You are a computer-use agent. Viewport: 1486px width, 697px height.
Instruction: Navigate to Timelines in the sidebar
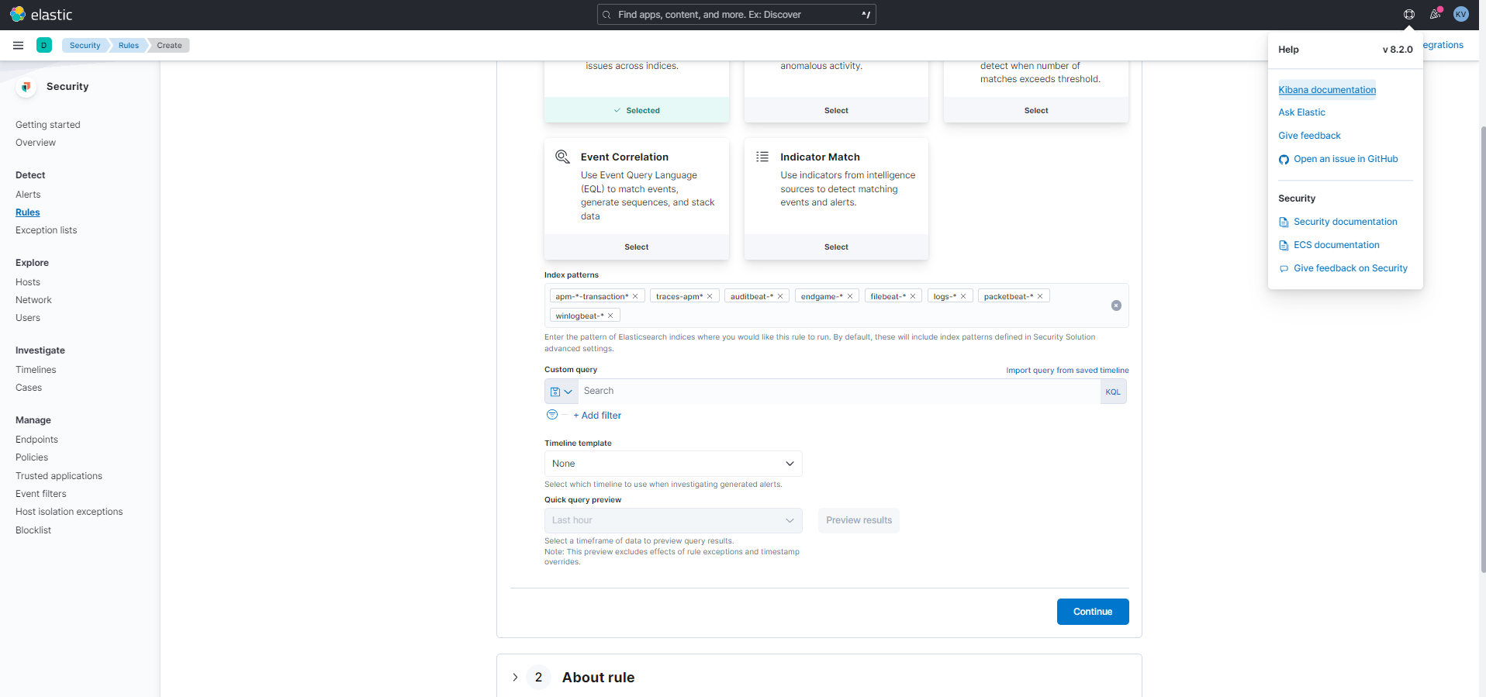pos(36,370)
